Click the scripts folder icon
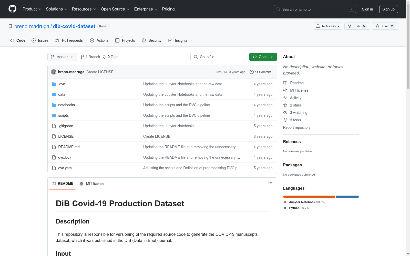Screen dimensions: 410x256 [54, 115]
